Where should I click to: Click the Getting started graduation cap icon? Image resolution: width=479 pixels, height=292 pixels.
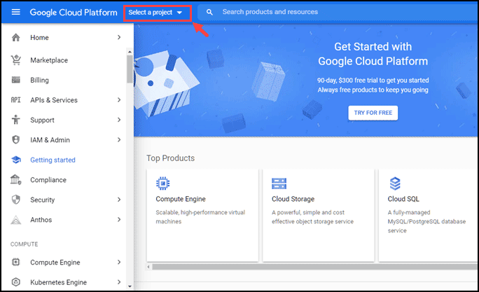point(16,160)
